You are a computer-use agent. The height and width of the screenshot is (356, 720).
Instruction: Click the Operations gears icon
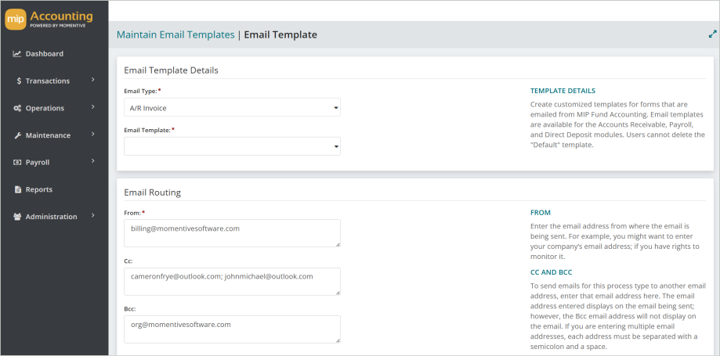tap(17, 108)
